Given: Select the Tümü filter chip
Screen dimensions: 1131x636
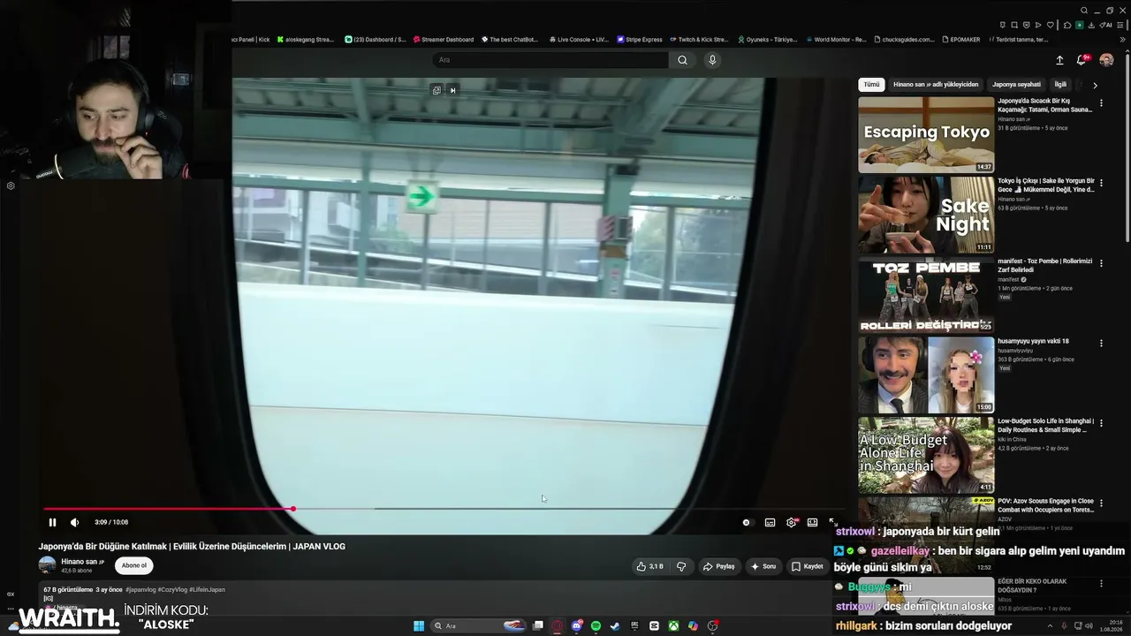Looking at the screenshot, I should point(871,85).
